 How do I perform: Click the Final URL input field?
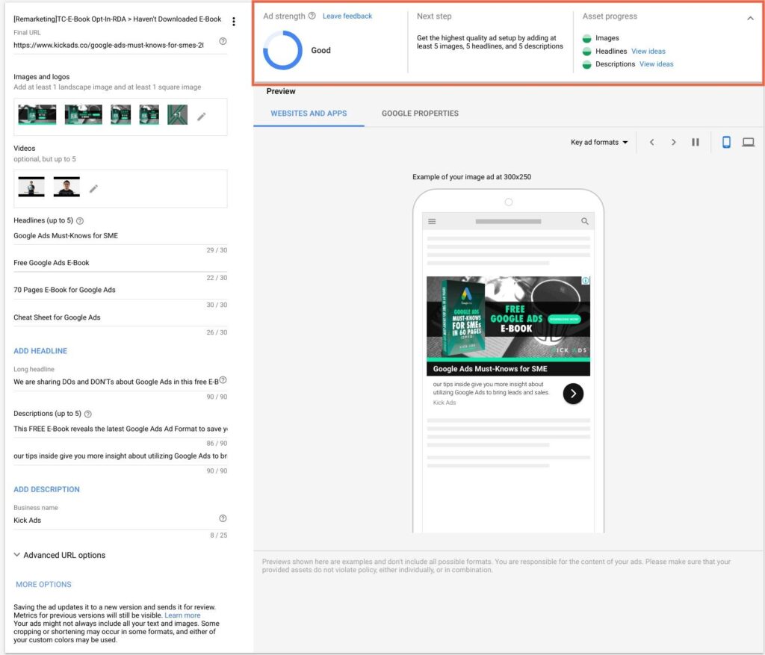click(108, 45)
